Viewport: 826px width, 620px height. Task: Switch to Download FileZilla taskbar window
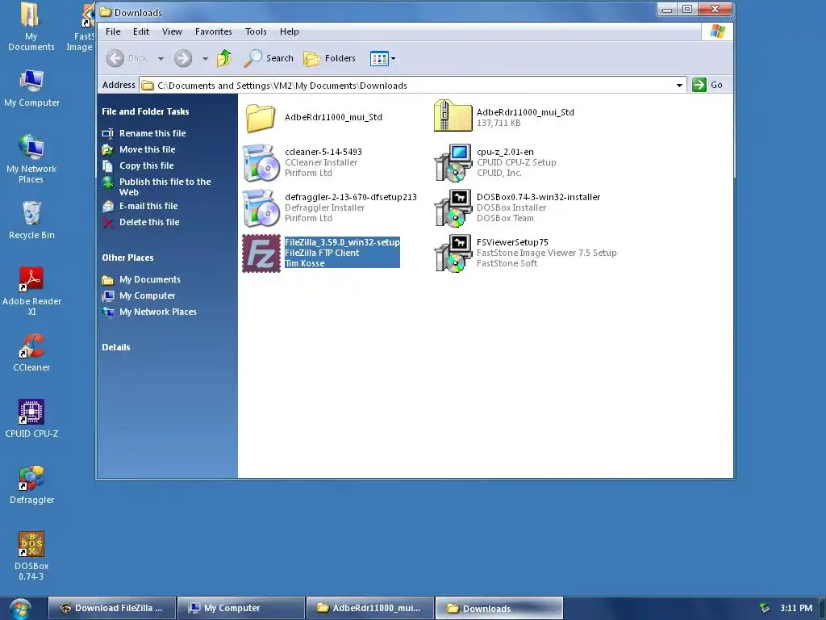(111, 608)
